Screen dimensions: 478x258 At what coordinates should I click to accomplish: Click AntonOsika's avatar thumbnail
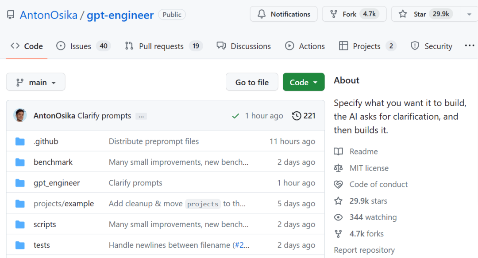click(20, 115)
